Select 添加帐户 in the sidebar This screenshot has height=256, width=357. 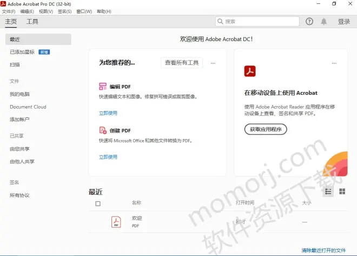19,120
